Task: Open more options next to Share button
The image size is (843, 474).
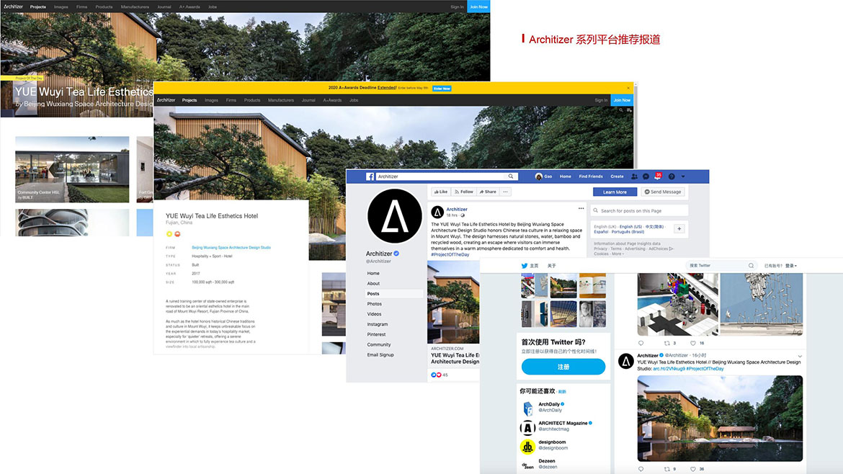Action: click(x=505, y=192)
